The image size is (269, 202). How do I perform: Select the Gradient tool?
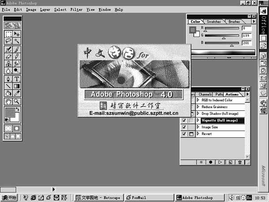pyautogui.click(x=17, y=86)
